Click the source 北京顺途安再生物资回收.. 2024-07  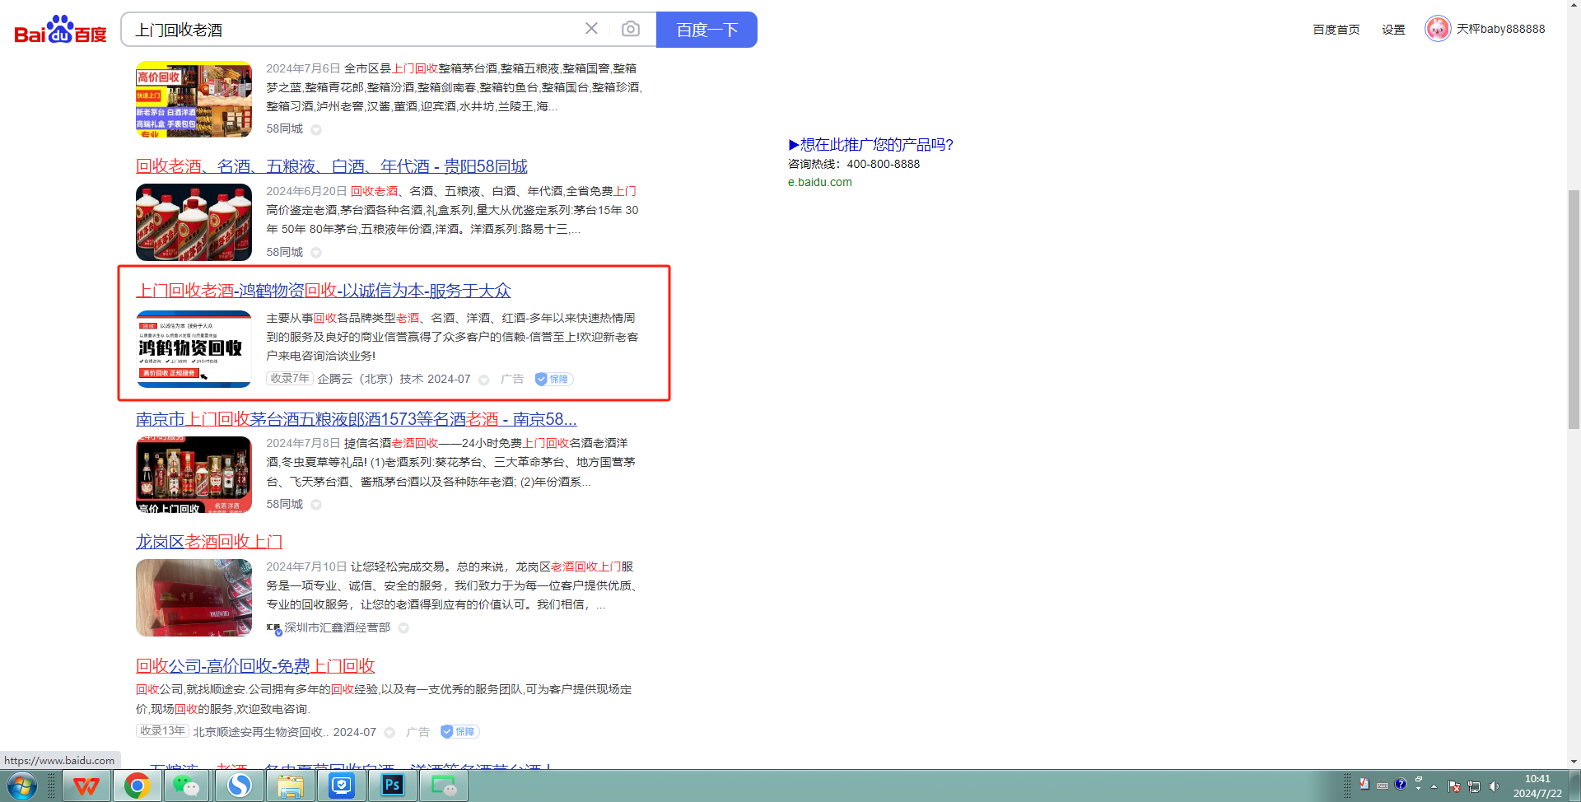click(x=285, y=732)
